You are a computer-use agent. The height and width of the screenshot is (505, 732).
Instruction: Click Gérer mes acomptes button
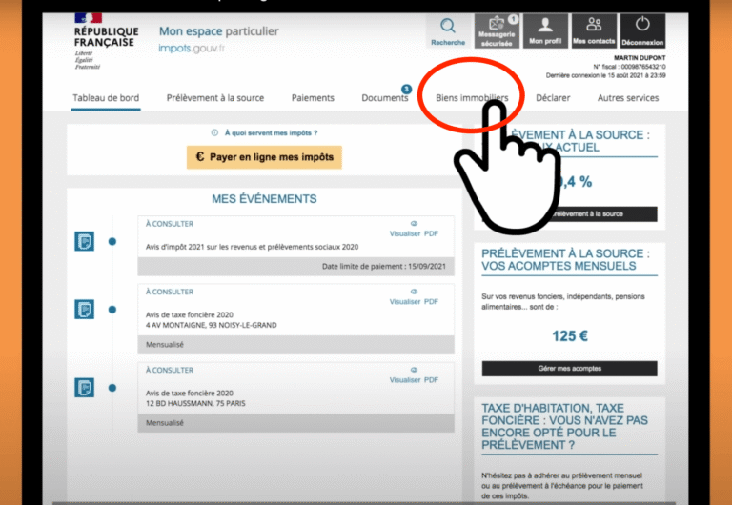coord(570,368)
